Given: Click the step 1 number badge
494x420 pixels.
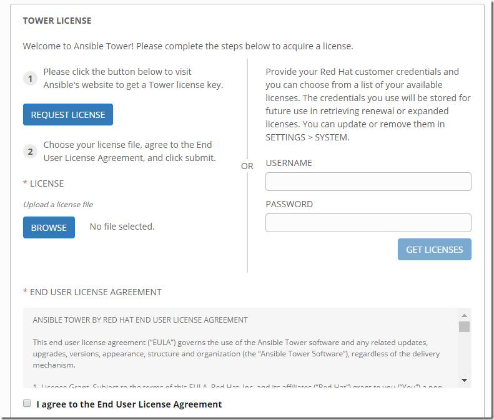Looking at the screenshot, I should (30, 79).
